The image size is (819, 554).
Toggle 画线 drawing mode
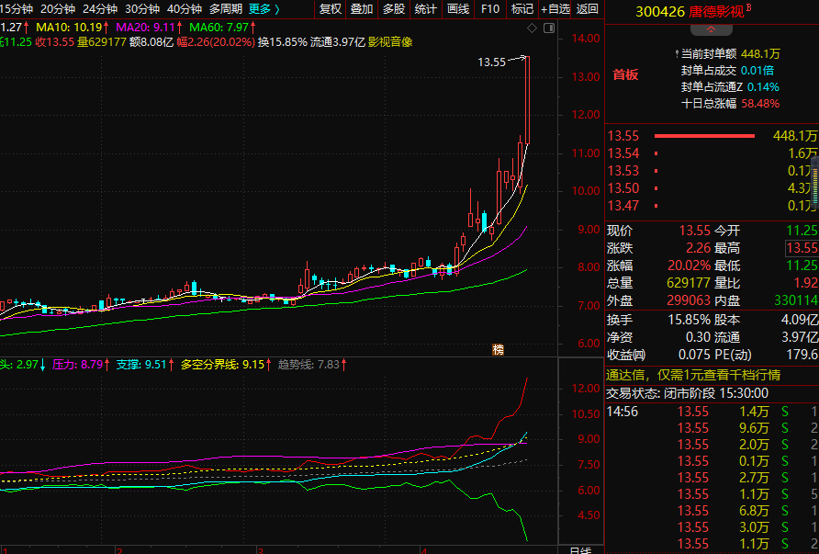click(457, 9)
